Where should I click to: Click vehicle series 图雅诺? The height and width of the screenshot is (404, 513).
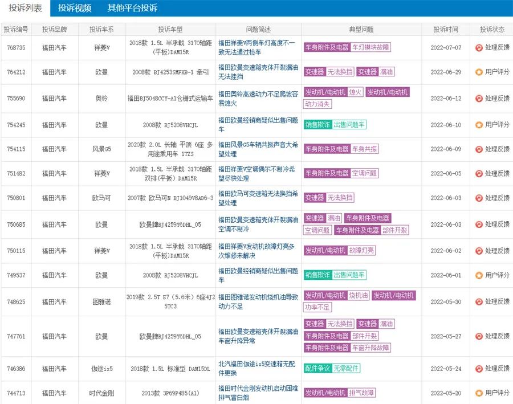101,302
